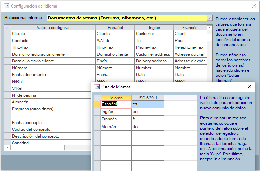The image size is (260, 171).
Task: Click the 'Customer address' English cell
Action: 154,54
